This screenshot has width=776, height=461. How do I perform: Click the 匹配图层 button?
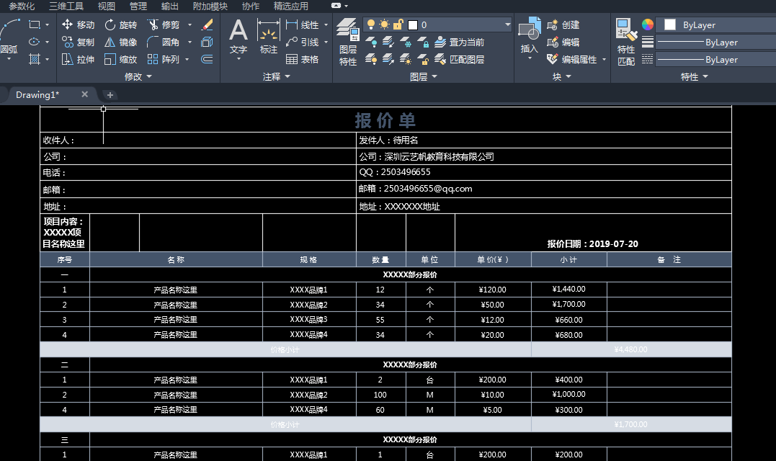(x=459, y=59)
